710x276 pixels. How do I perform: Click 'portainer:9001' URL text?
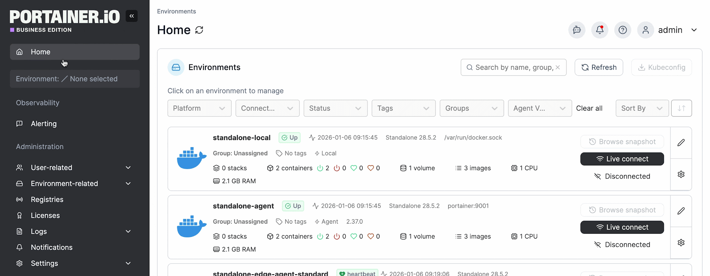(468, 206)
